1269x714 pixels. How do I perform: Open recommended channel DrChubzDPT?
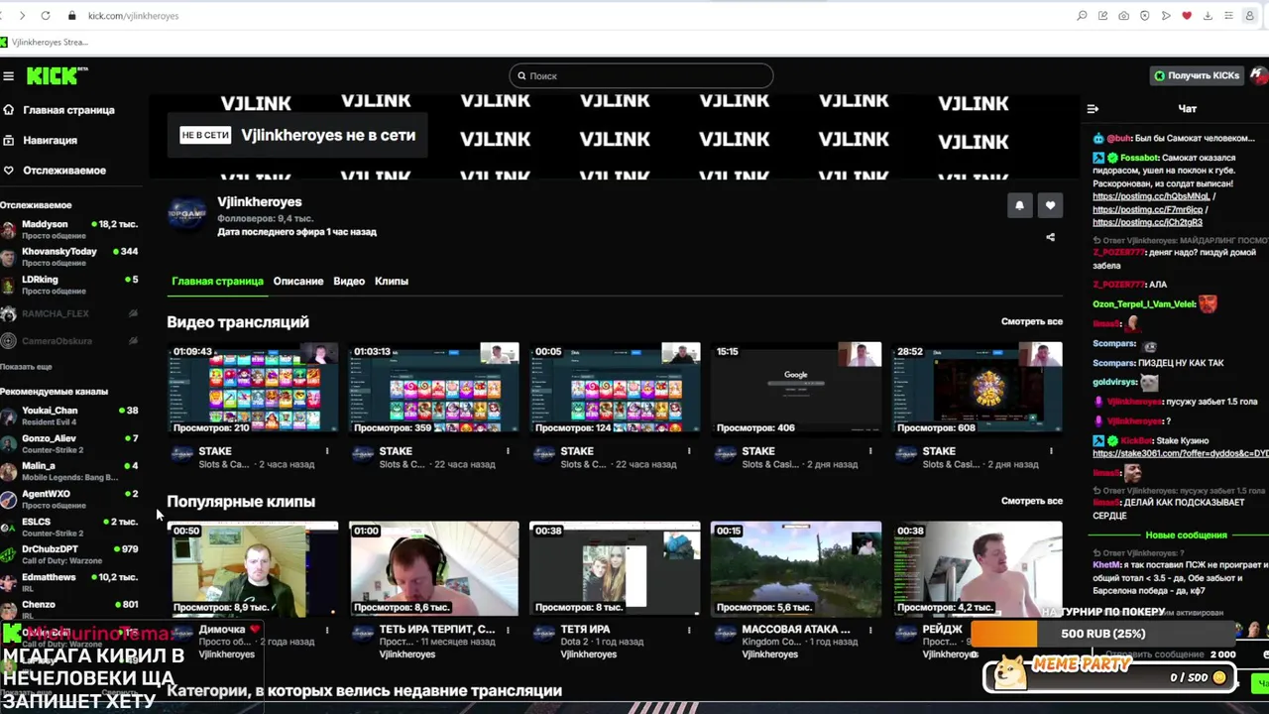coord(69,554)
